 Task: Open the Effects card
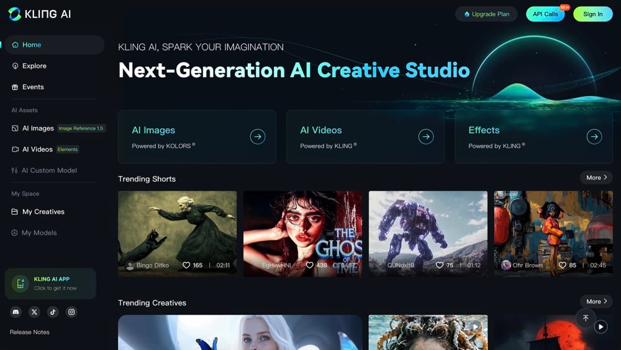click(533, 137)
